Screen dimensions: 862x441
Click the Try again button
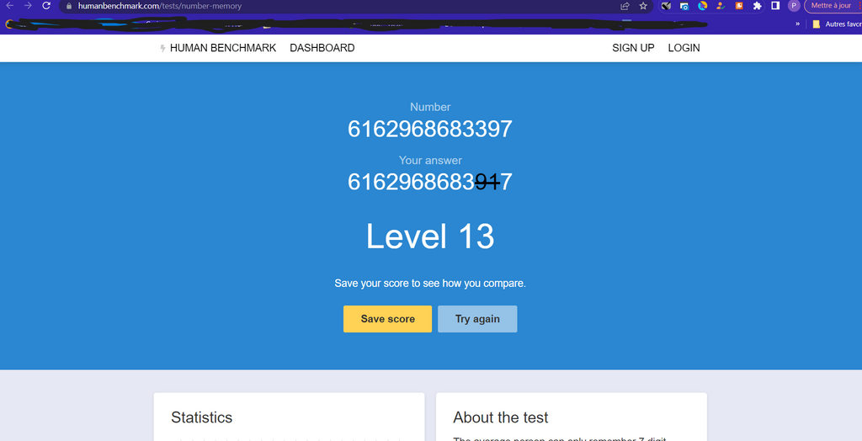point(477,319)
